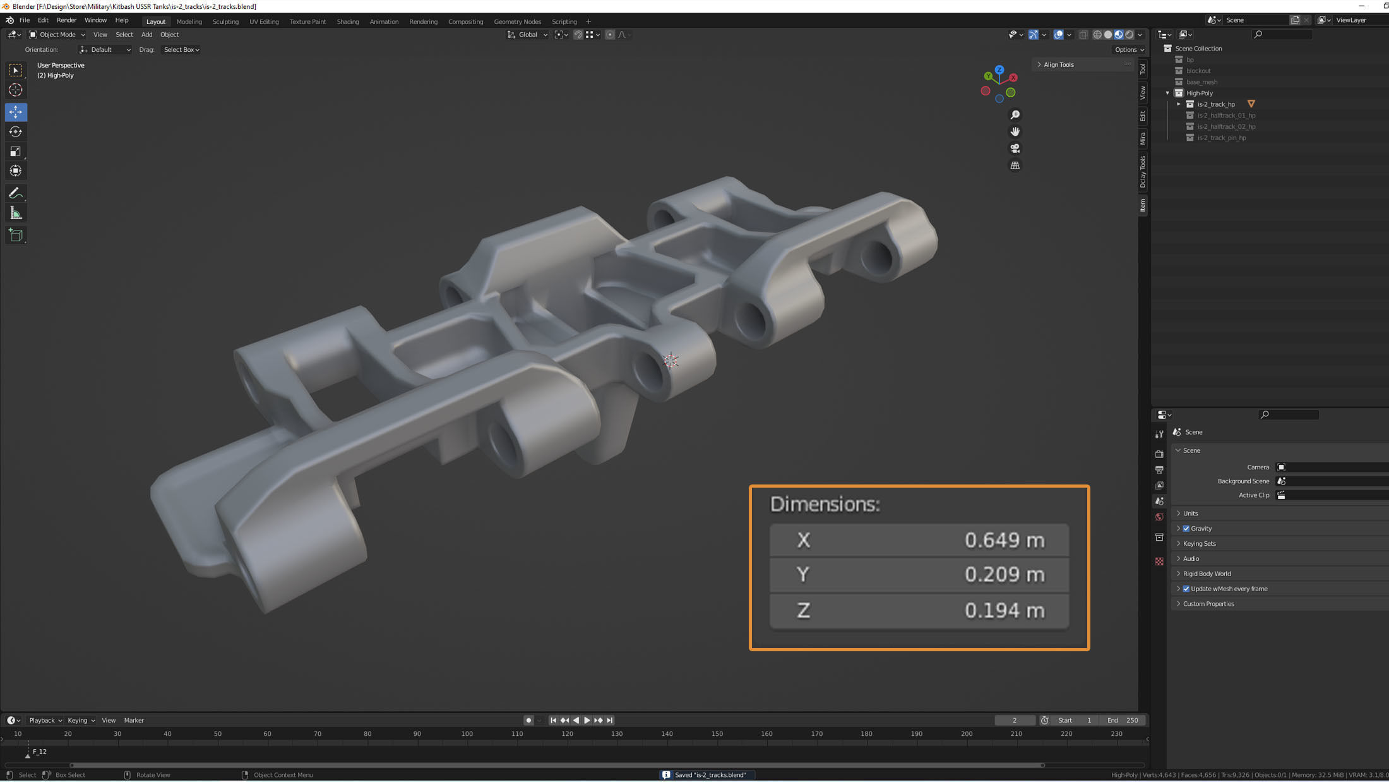Toggle X-Ray mode in the viewport header
The image size is (1389, 782).
(x=1084, y=35)
